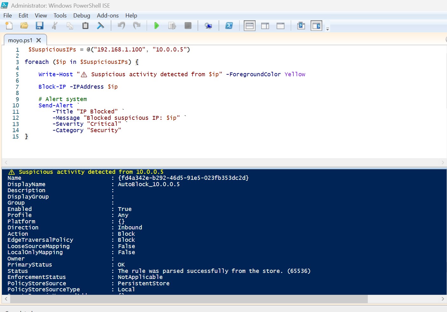Undo the last edit
This screenshot has width=447, height=312.
tap(121, 26)
